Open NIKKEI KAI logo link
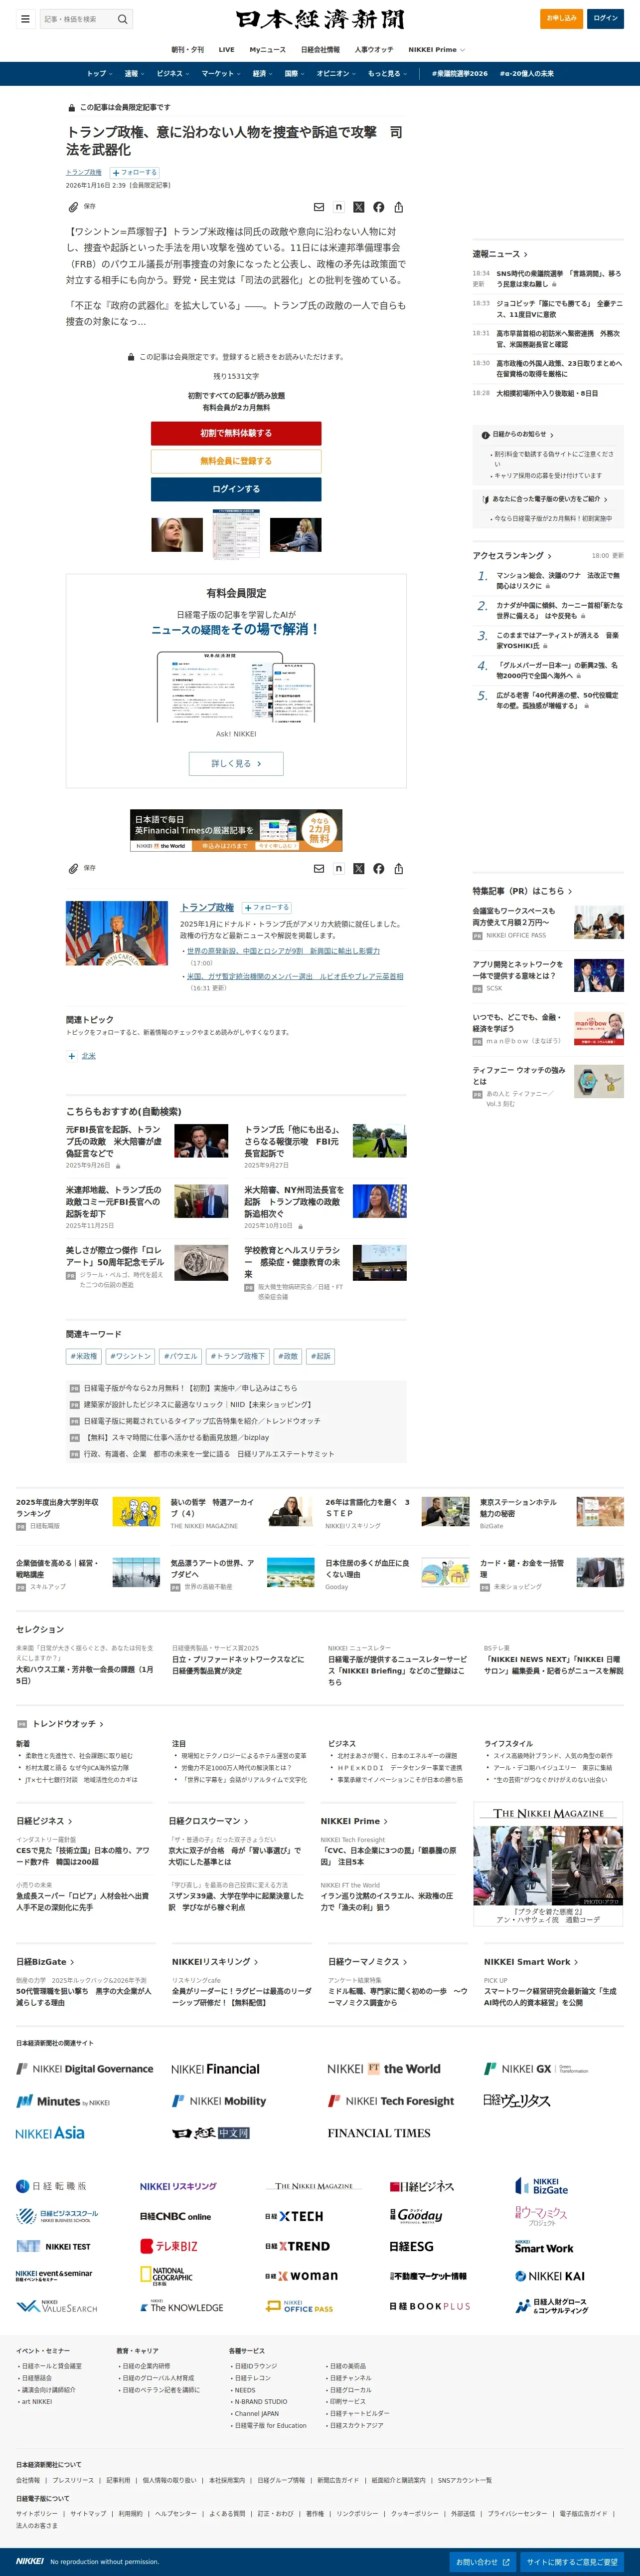This screenshot has height=2576, width=640. pyautogui.click(x=549, y=2275)
